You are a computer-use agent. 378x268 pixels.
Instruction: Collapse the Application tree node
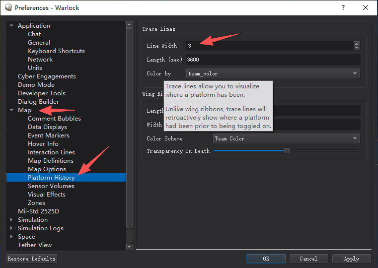pyautogui.click(x=11, y=25)
